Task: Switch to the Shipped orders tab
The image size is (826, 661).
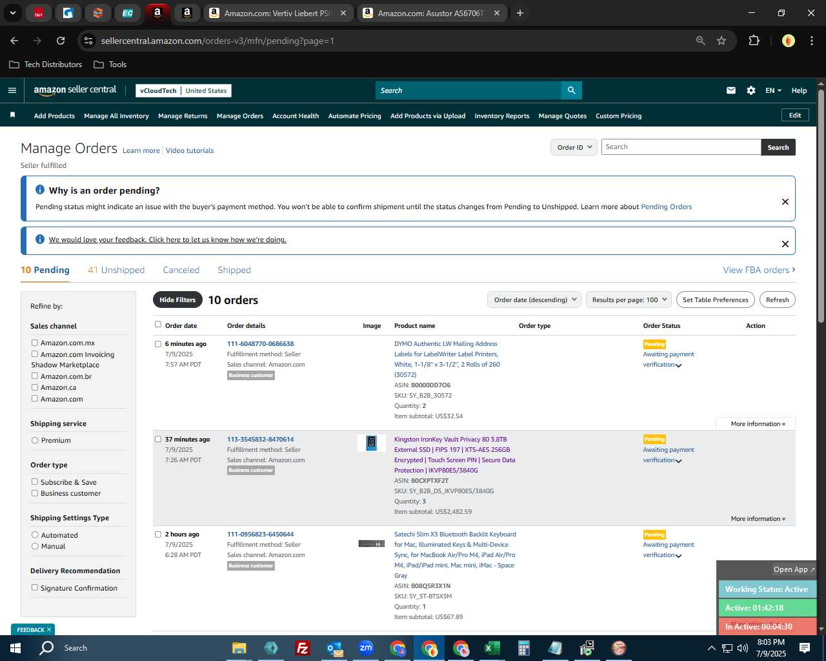Action: click(x=234, y=270)
